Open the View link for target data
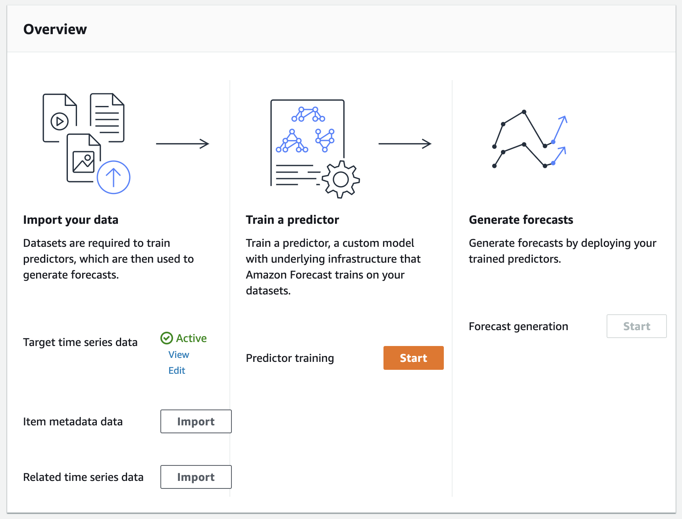682x519 pixels. click(x=179, y=355)
